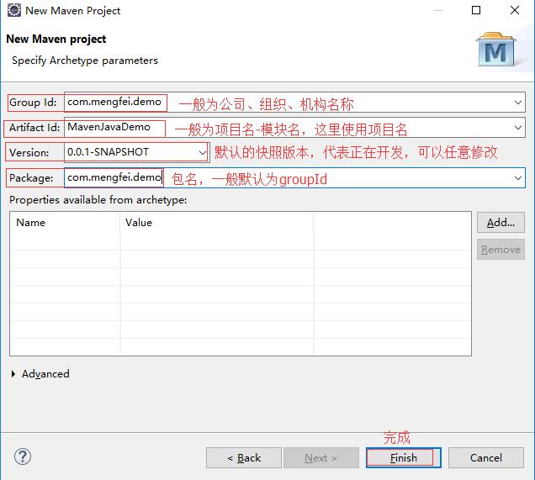Expand the Advanced section
Screen dimensions: 535x480
13,374
